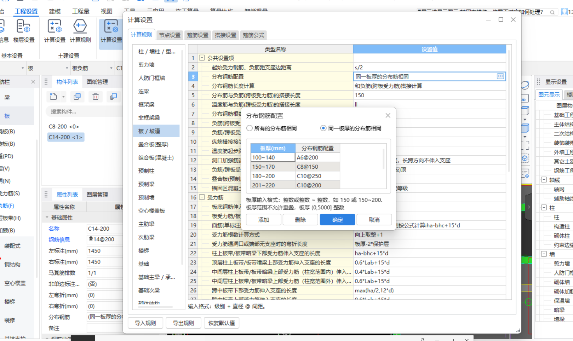The width and height of the screenshot is (573, 341).
Task: Click the 删除 button in the popup
Action: pos(300,220)
